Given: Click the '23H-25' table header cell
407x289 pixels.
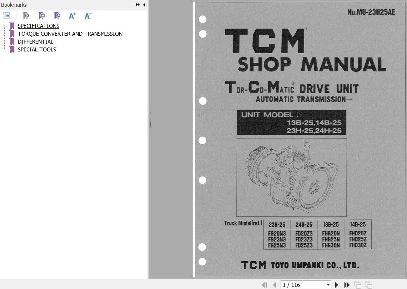Looking at the screenshot, I should coord(277,224).
